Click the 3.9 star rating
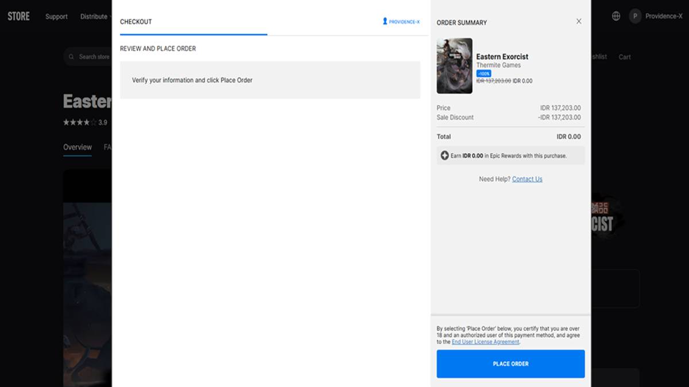This screenshot has height=387, width=689. [x=85, y=123]
